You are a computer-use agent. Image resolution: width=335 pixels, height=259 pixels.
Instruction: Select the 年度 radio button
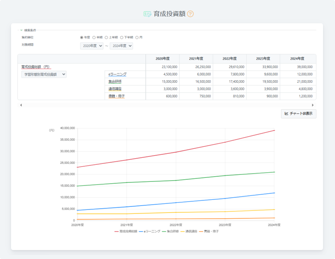pos(82,38)
